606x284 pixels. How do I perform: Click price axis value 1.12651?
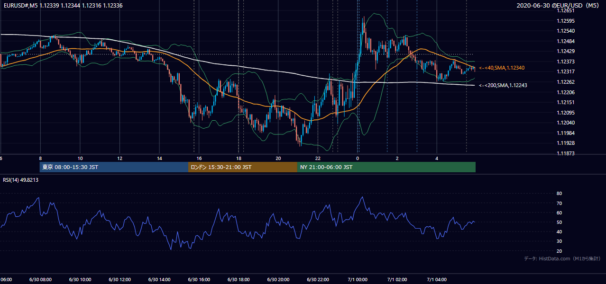[566, 10]
